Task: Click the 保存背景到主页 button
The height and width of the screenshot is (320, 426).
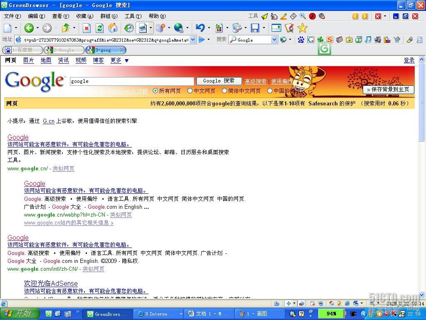Action: tap(388, 90)
